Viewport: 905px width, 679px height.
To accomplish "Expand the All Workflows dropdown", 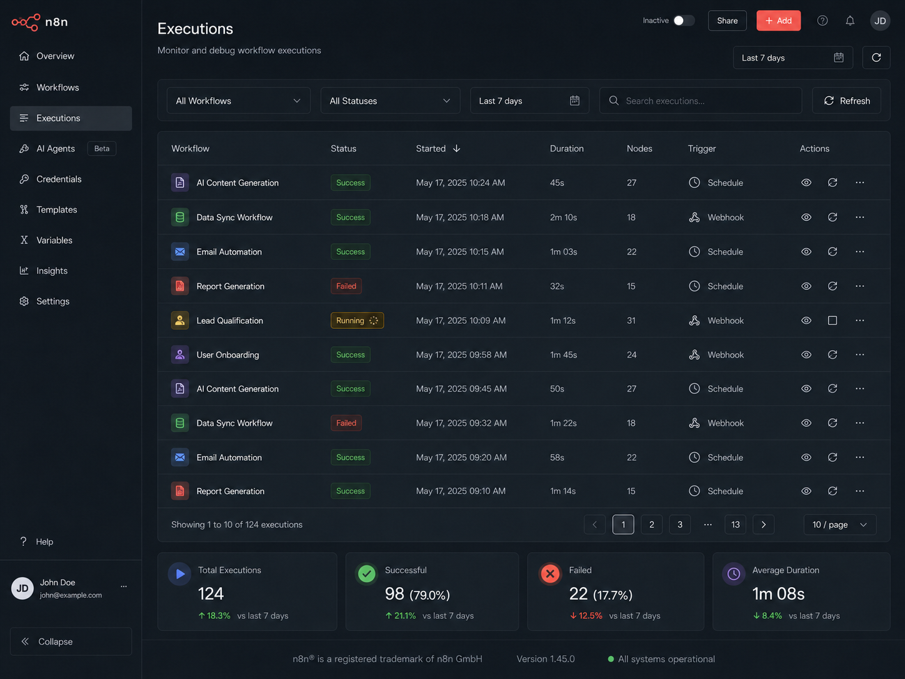I will (x=238, y=101).
